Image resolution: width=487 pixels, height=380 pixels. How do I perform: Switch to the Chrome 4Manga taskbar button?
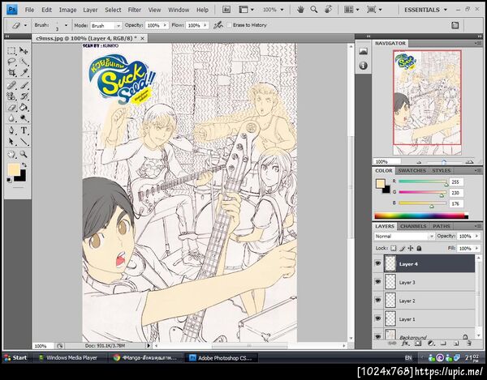point(145,357)
